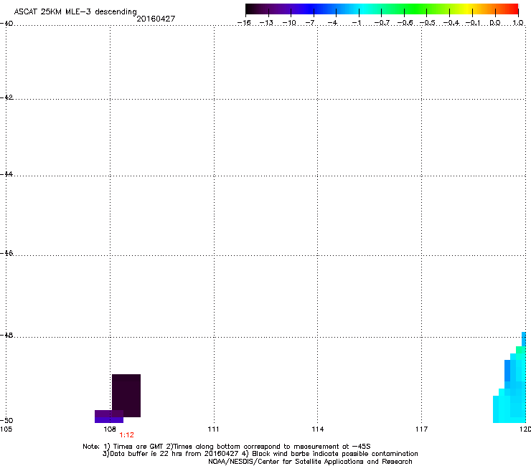Click the red time label 1:12
The height and width of the screenshot is (466, 531).
click(127, 435)
